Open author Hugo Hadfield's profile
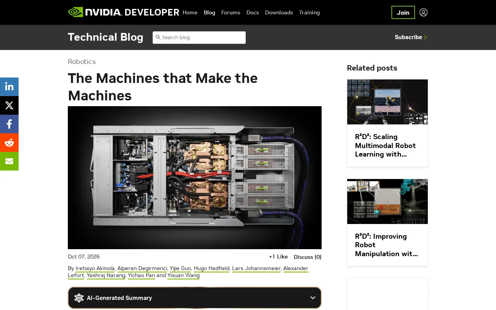 (x=212, y=268)
